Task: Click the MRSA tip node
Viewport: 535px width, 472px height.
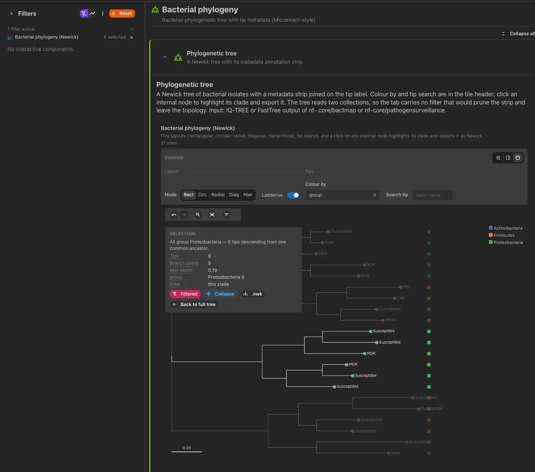Action: tap(383, 320)
